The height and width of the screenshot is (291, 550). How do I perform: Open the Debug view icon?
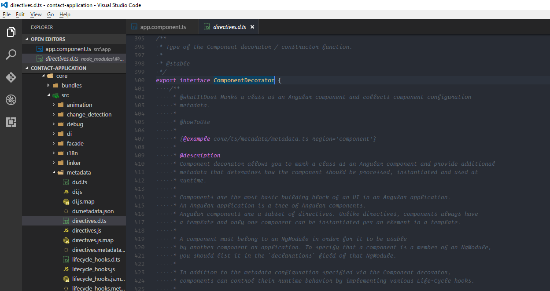tap(11, 100)
